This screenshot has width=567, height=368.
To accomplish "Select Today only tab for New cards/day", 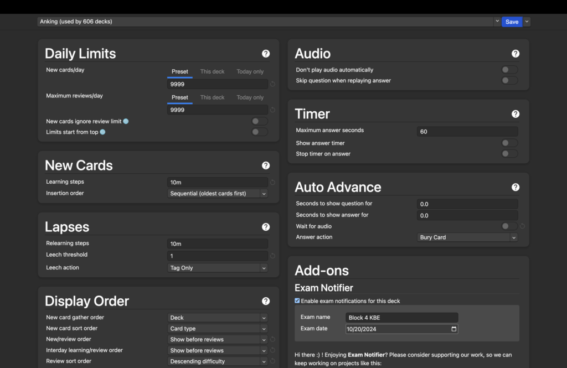I will click(x=250, y=71).
